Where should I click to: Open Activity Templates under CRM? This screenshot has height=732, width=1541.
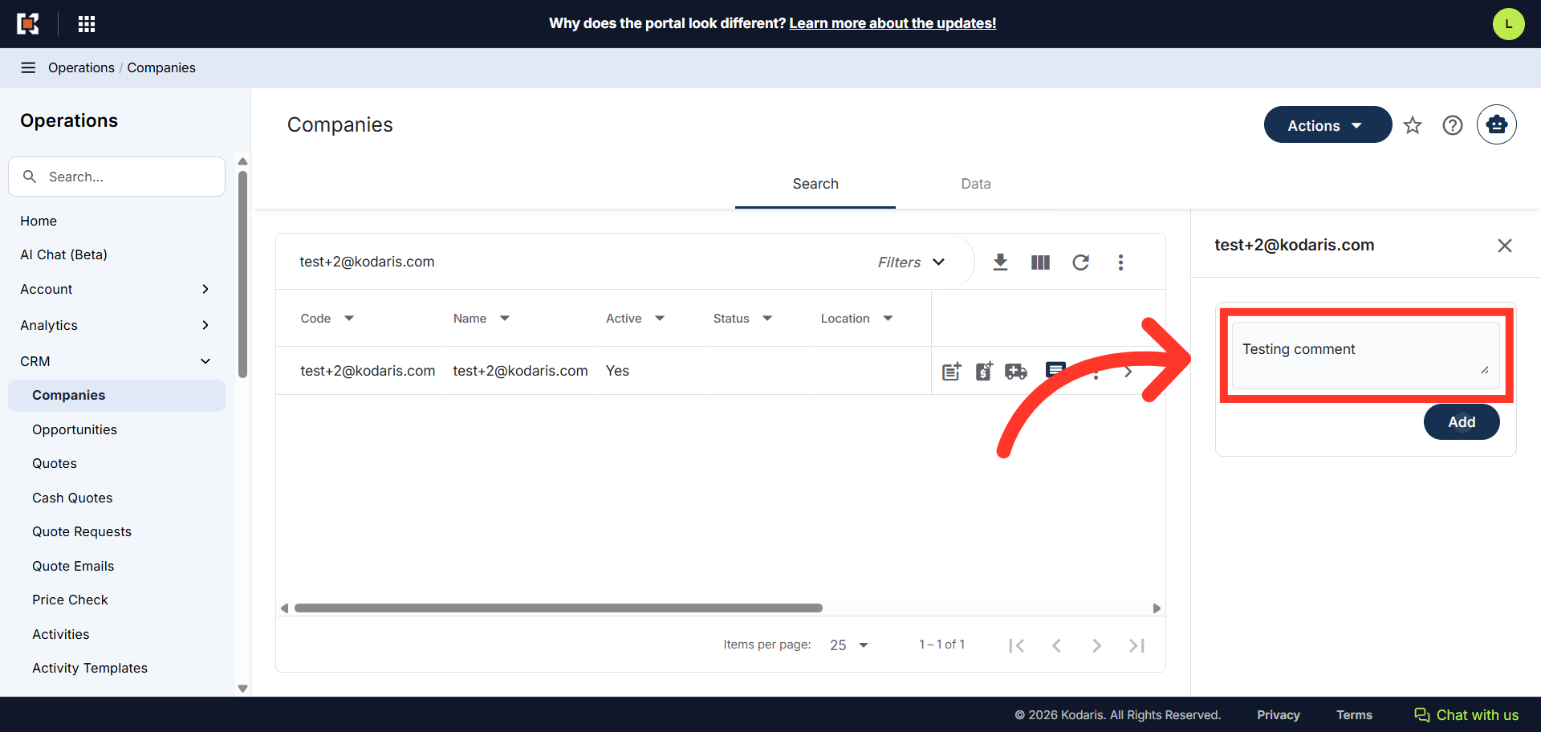pyautogui.click(x=90, y=668)
